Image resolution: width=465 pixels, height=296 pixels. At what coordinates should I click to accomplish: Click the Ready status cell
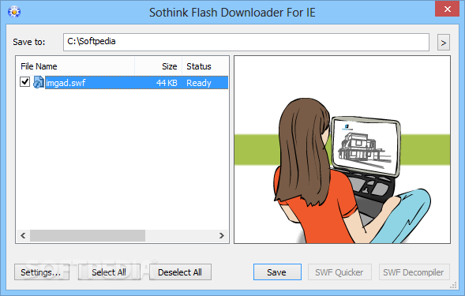click(x=199, y=83)
